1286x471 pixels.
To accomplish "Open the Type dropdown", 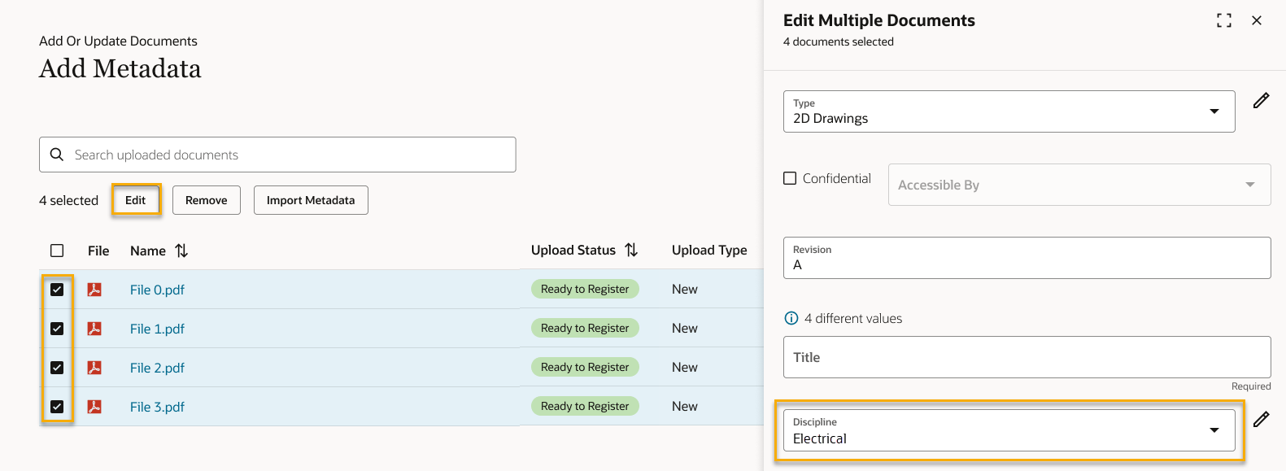I will point(1009,111).
